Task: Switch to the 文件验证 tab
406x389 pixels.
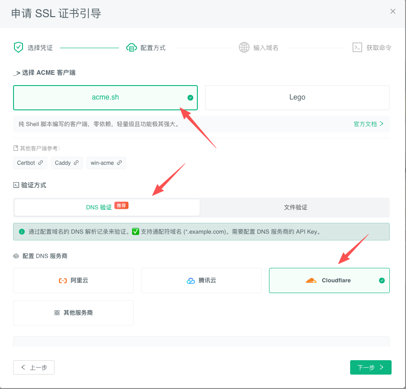Action: click(296, 208)
